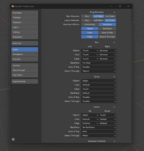Close the Blender Preferences window

[128, 6]
